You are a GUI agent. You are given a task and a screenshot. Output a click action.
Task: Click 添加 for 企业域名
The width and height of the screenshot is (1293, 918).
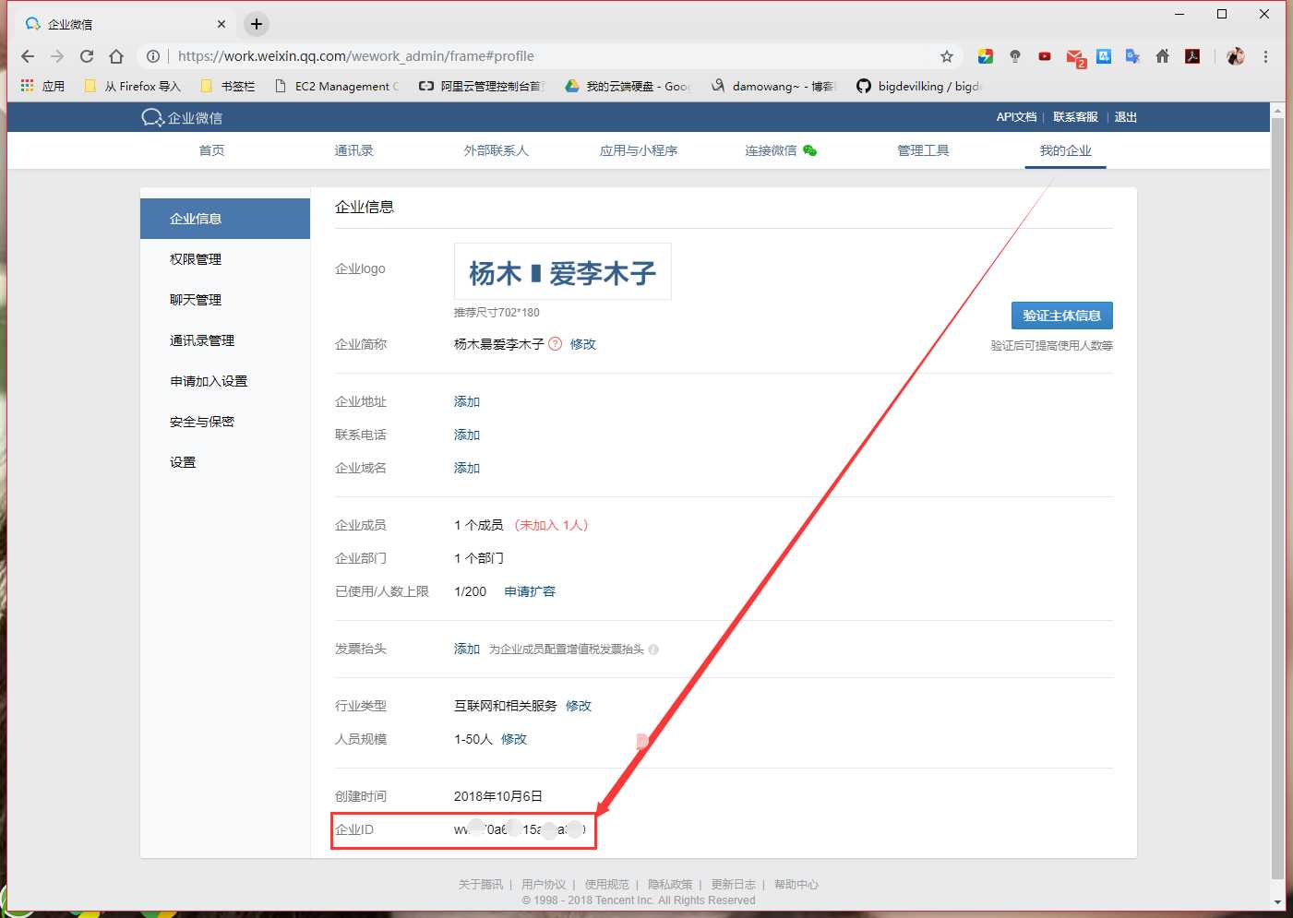pos(467,468)
